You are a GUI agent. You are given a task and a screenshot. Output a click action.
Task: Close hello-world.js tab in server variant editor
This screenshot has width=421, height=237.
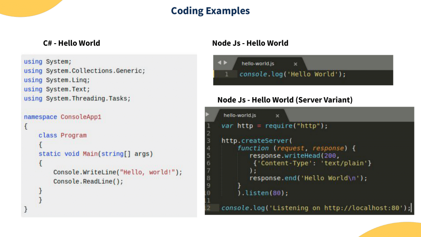(x=278, y=116)
